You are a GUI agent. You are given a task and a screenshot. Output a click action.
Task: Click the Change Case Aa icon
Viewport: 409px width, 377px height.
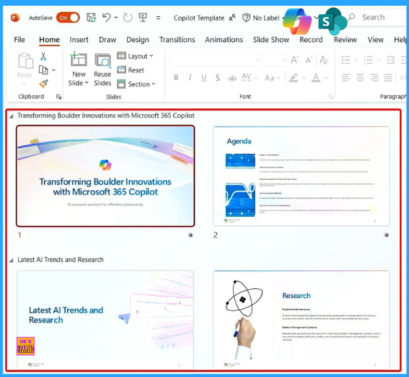pyautogui.click(x=269, y=78)
